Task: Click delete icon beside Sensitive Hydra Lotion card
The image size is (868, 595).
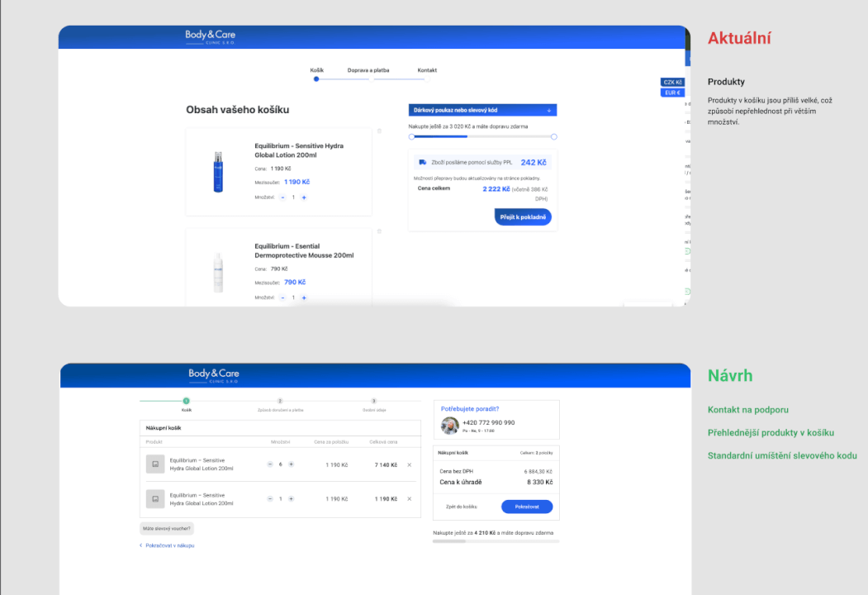Action: click(379, 131)
